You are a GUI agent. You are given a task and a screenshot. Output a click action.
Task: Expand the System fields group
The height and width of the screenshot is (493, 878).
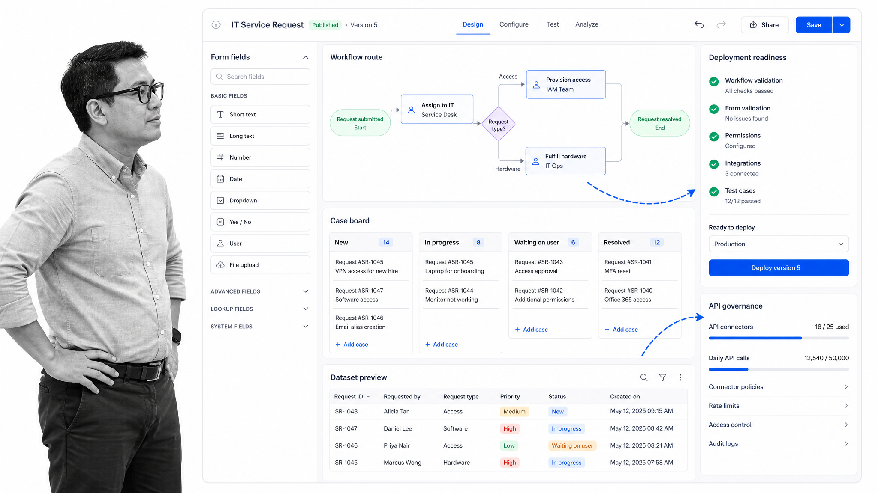(306, 327)
